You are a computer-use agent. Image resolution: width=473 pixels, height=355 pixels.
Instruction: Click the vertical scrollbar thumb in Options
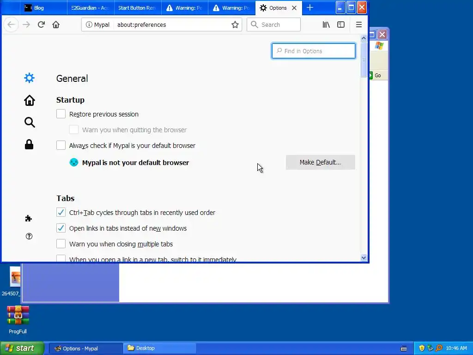pos(364,60)
